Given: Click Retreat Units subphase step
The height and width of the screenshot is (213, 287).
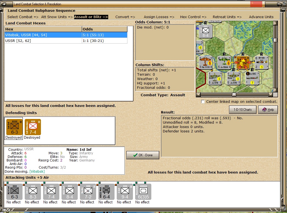Looking at the screenshot, I should (x=227, y=17).
